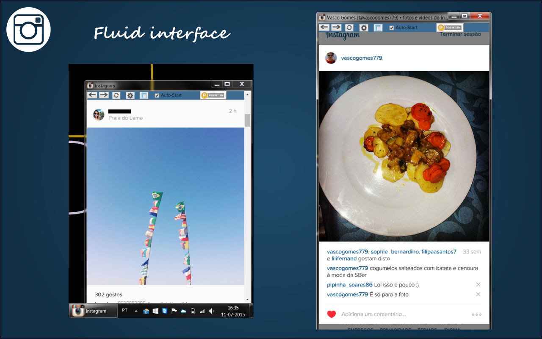The image size is (542, 339).
Task: Open sophie_bernardino profile from the likes list
Action: tap(395, 252)
